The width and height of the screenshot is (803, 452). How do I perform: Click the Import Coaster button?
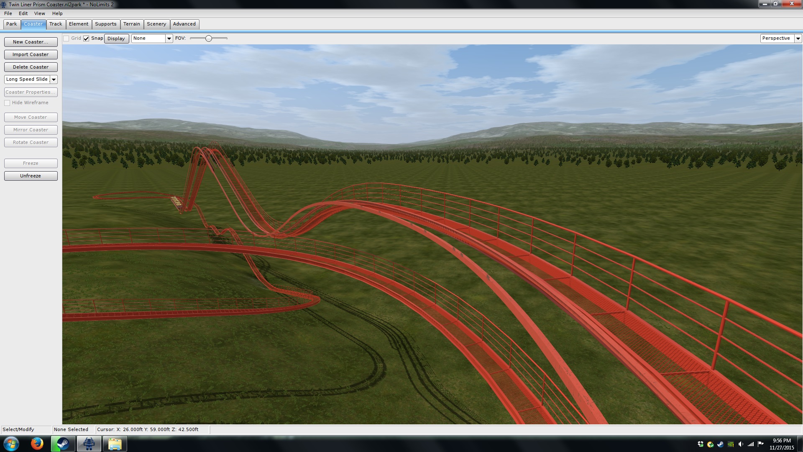(31, 54)
